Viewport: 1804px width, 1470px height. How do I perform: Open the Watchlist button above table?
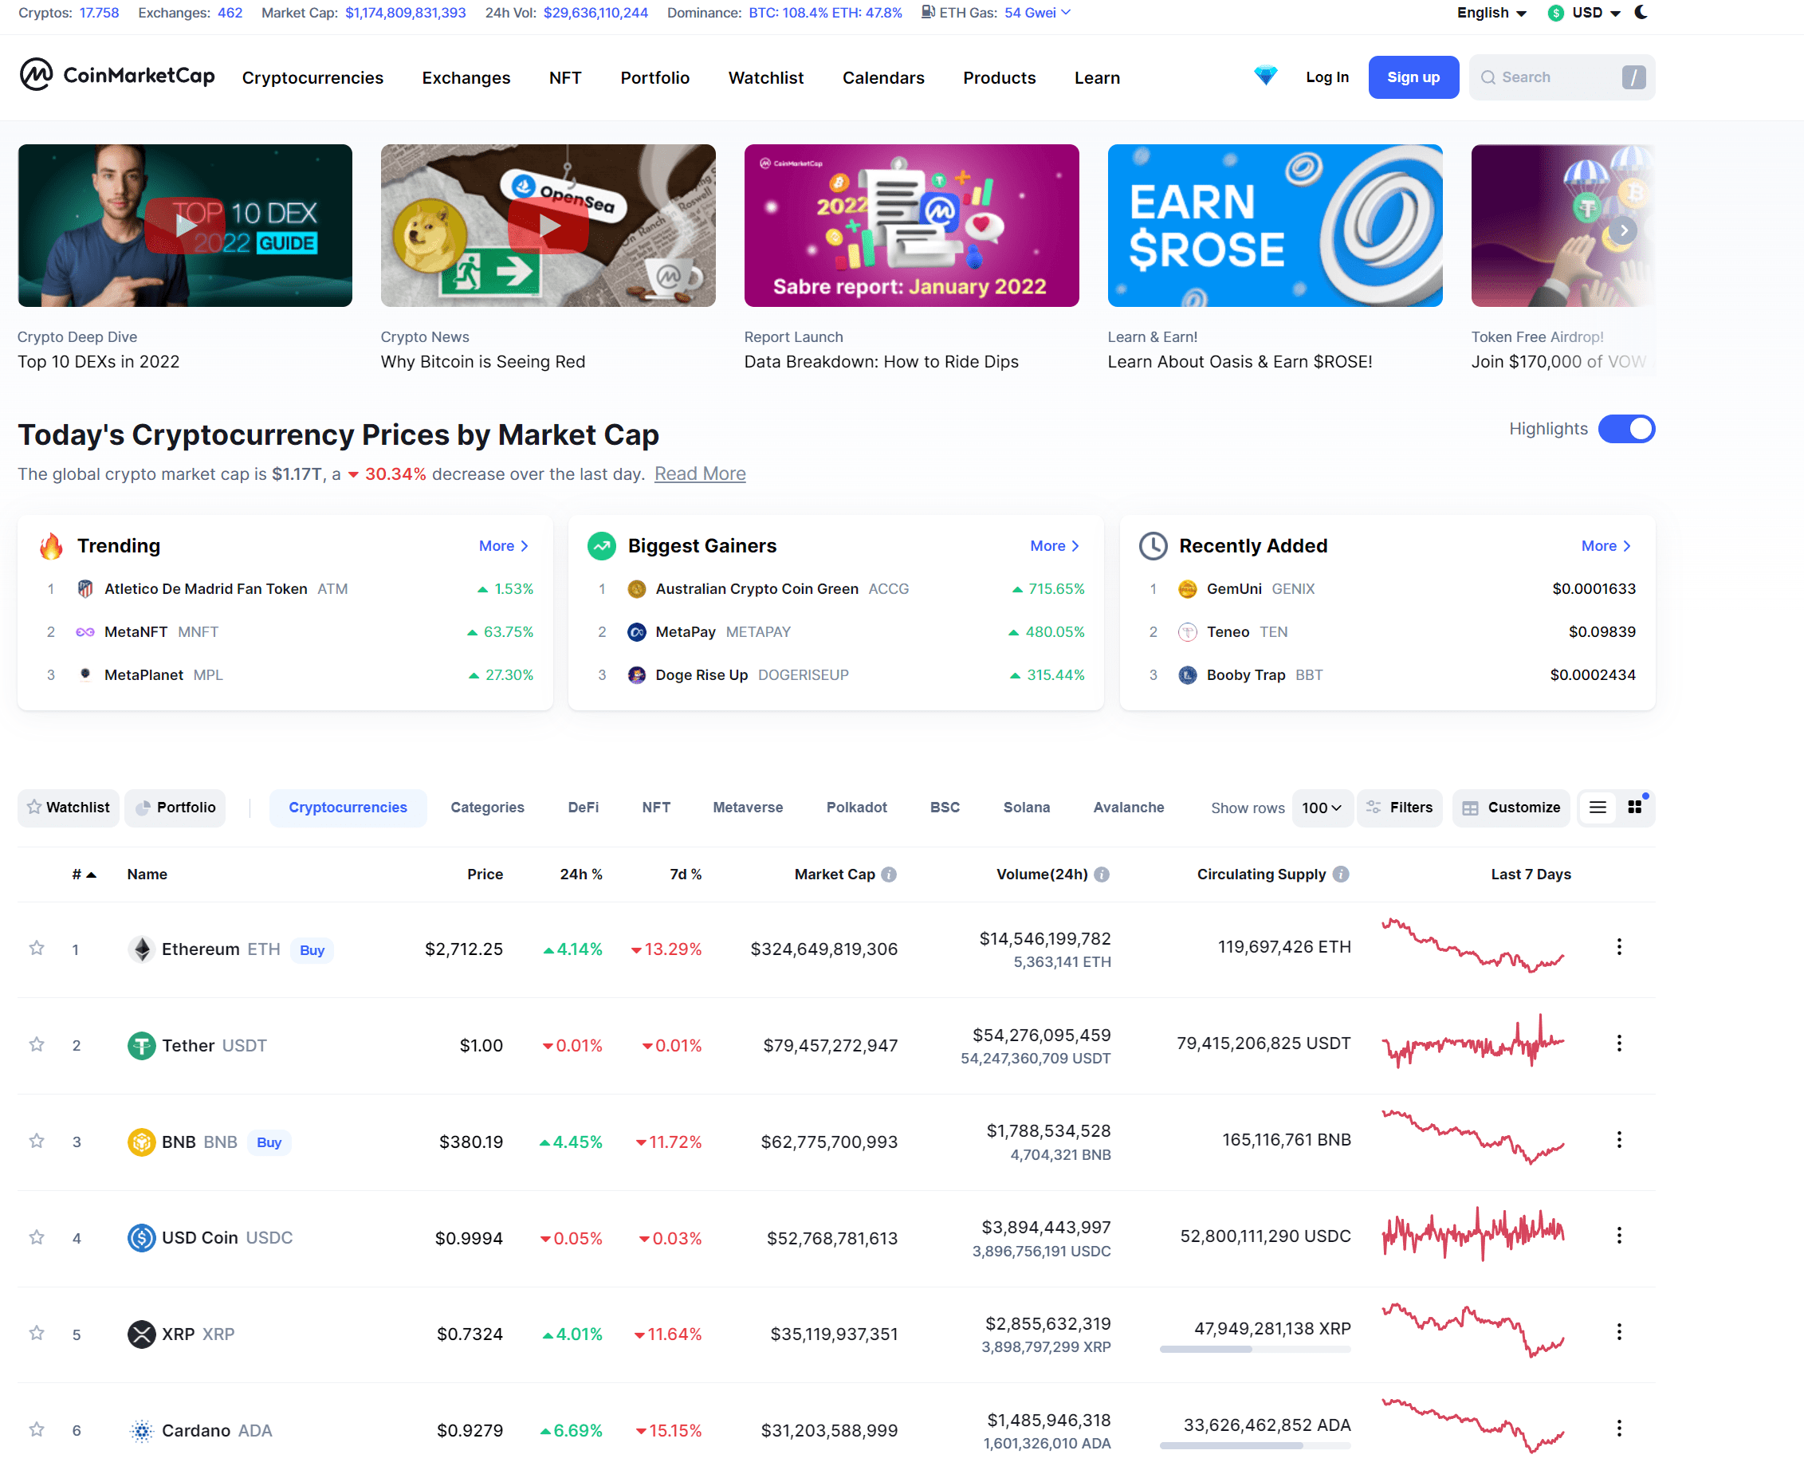[x=69, y=807]
